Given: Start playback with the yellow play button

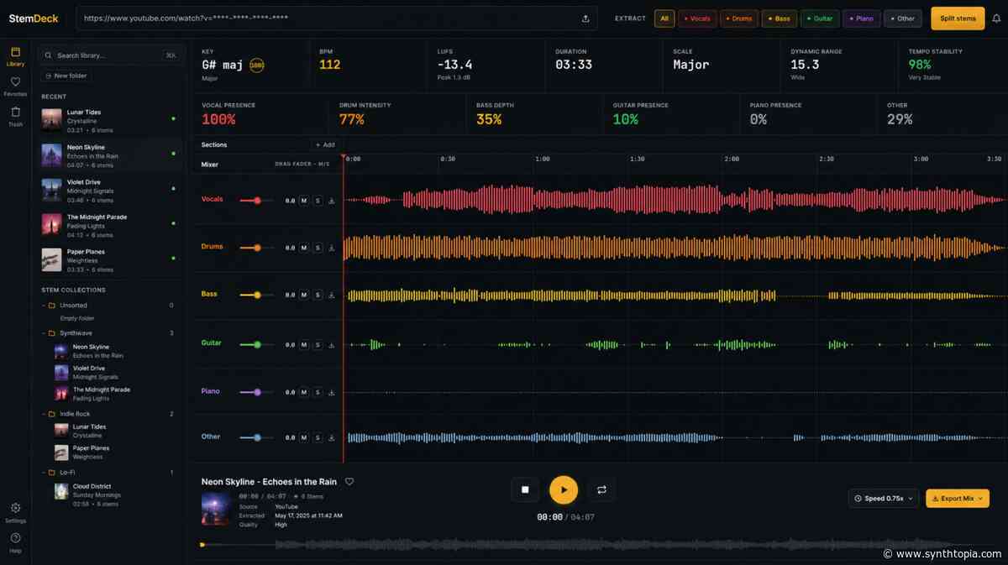Looking at the screenshot, I should [x=564, y=489].
